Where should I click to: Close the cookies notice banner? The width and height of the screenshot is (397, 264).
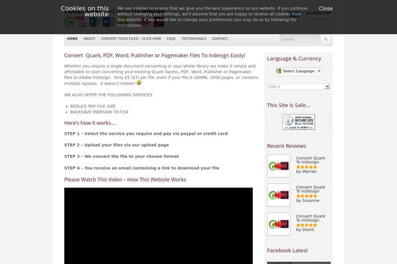tap(326, 9)
